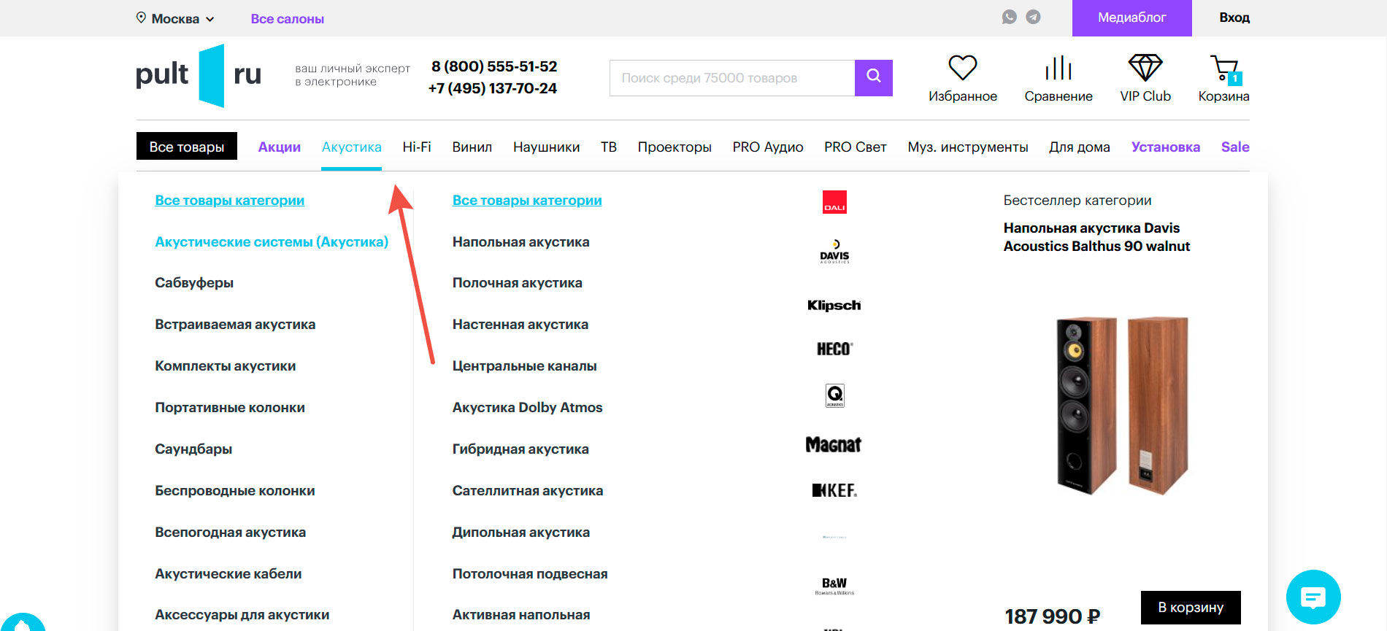1387x631 pixels.
Task: Expand the Москва city selector
Action: click(175, 18)
